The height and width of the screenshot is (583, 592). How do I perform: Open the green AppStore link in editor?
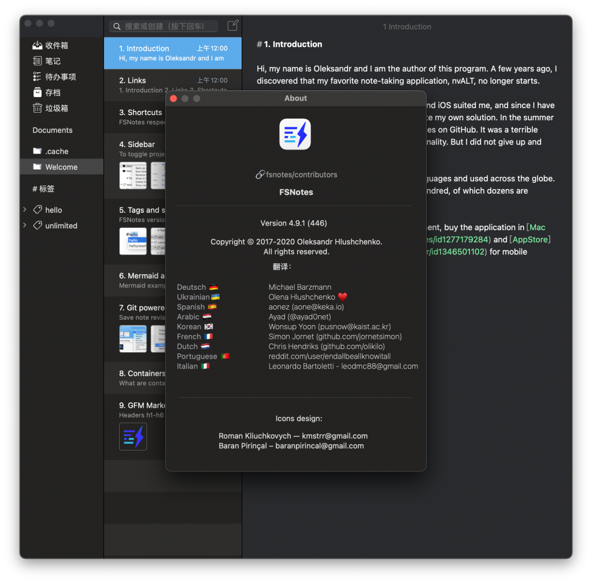(x=530, y=239)
